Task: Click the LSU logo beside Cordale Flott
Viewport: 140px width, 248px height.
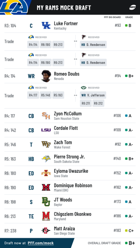Action: [x=46, y=130]
